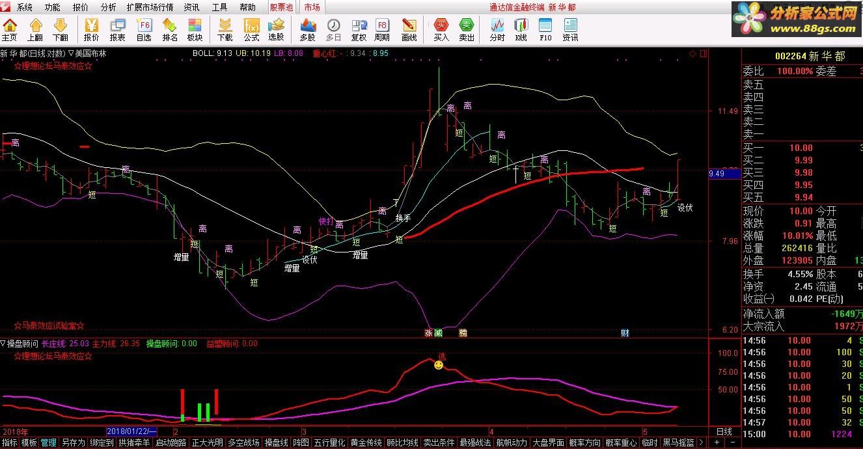Open the 系统 menu
The height and width of the screenshot is (449, 863).
pos(25,8)
